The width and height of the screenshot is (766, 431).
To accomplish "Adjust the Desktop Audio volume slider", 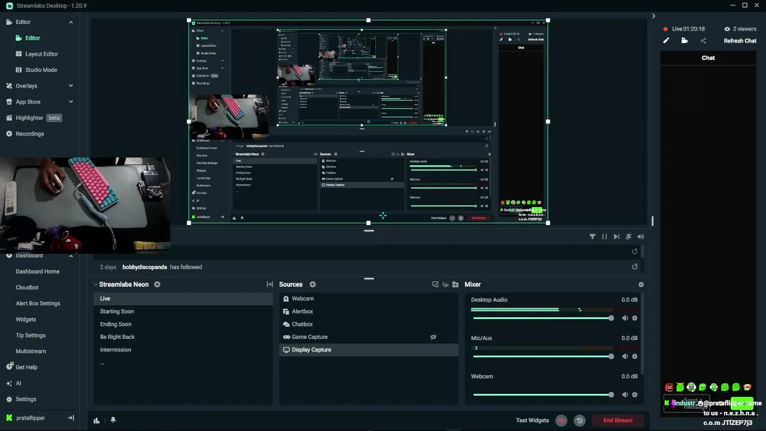I will [542, 318].
